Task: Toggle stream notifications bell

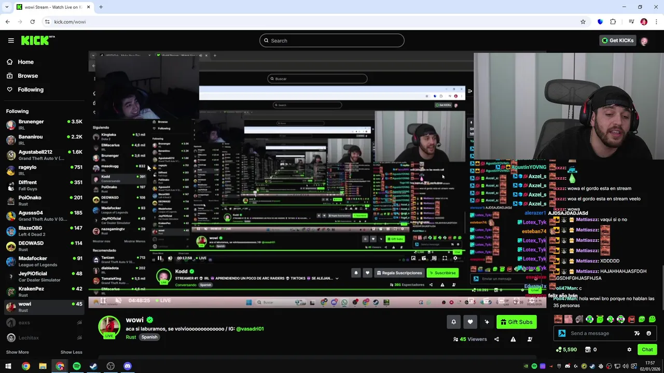Action: [x=453, y=322]
